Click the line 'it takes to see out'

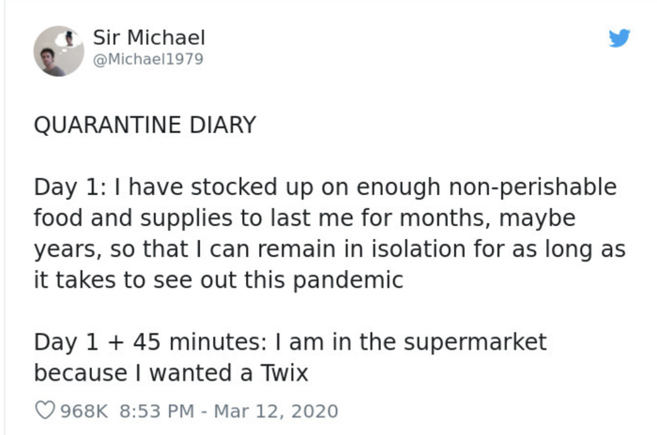219,279
